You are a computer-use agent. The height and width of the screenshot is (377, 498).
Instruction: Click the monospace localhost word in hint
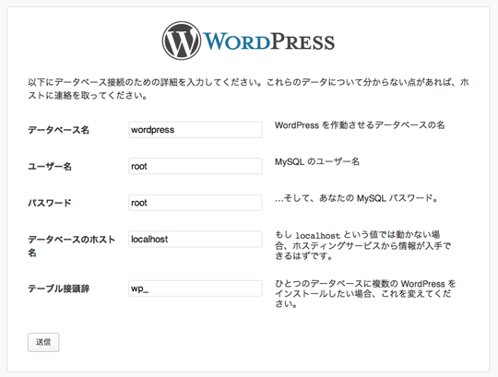(x=317, y=235)
